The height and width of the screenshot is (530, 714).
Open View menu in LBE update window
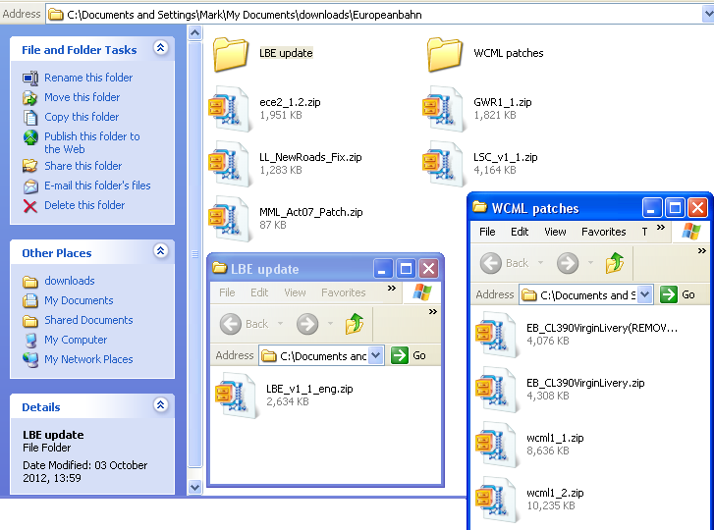(295, 292)
